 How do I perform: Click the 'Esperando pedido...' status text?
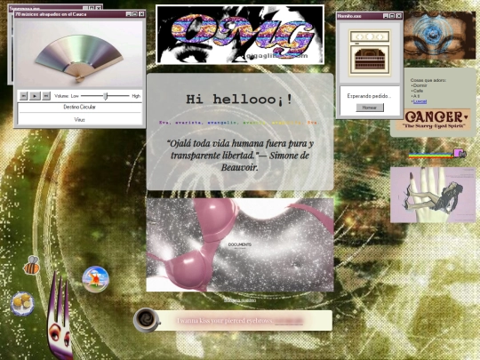point(369,96)
